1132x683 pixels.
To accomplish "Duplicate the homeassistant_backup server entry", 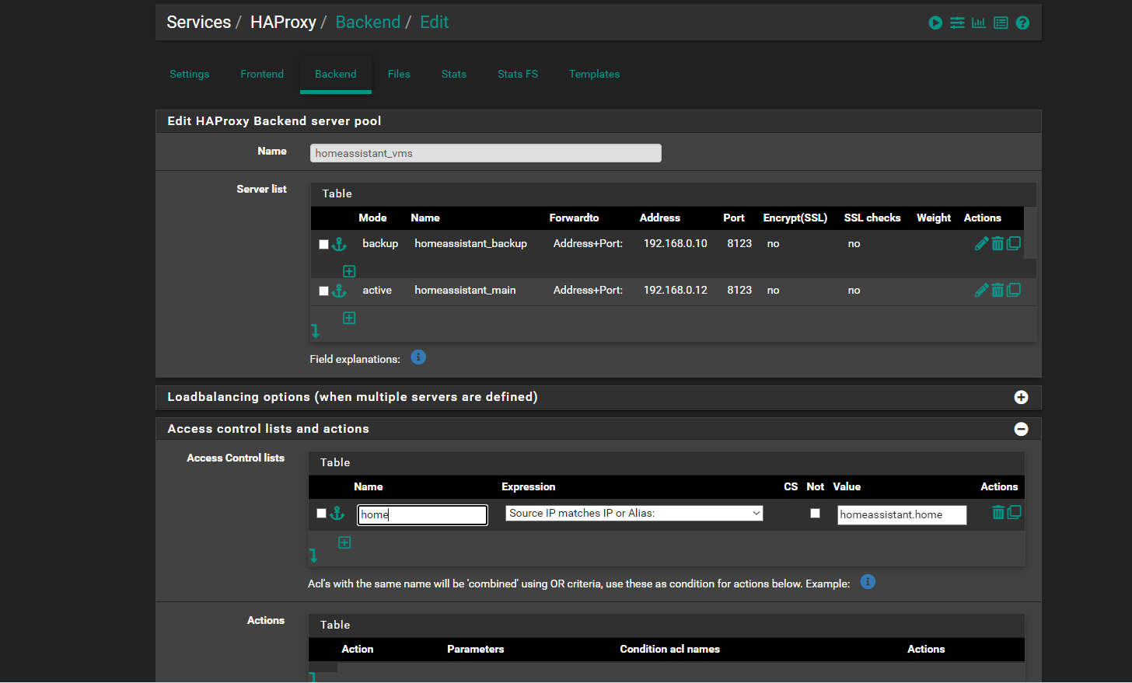I will click(1014, 244).
